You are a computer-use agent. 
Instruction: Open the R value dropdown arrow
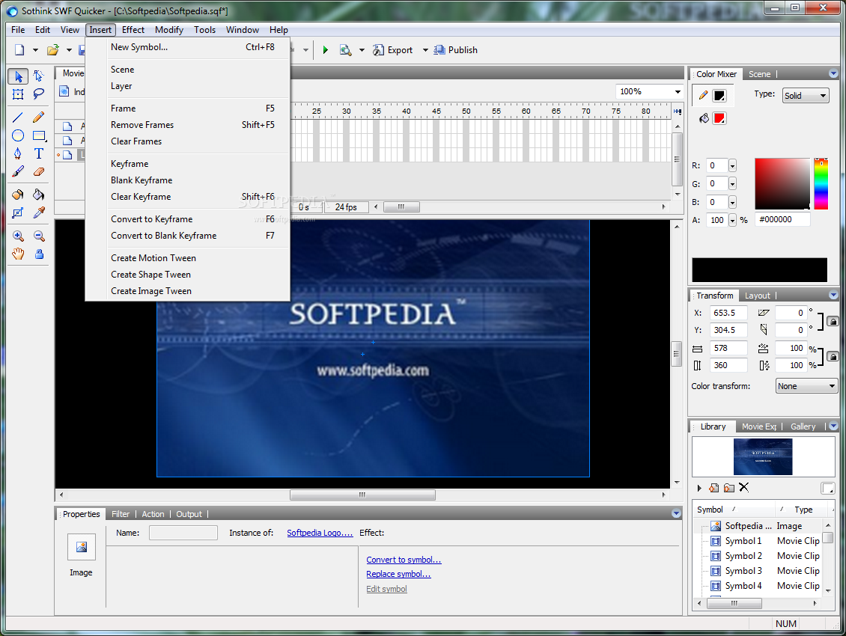pyautogui.click(x=732, y=165)
